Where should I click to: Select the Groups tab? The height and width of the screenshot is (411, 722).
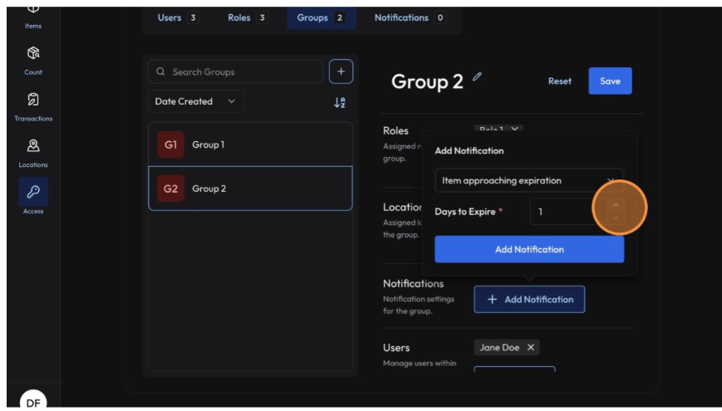(x=322, y=18)
